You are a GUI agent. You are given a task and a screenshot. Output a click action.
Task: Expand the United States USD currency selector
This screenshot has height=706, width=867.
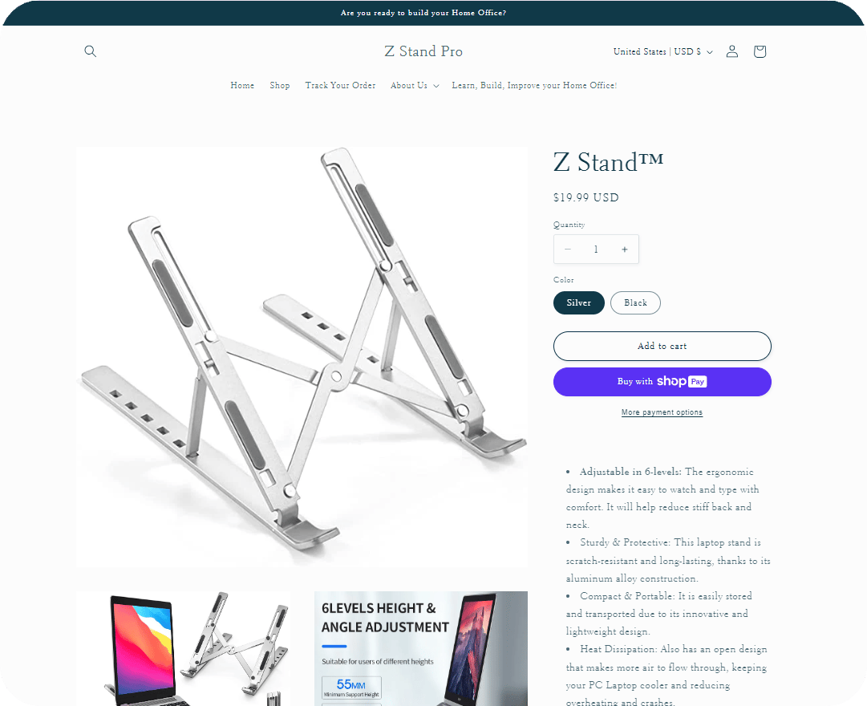(x=663, y=51)
